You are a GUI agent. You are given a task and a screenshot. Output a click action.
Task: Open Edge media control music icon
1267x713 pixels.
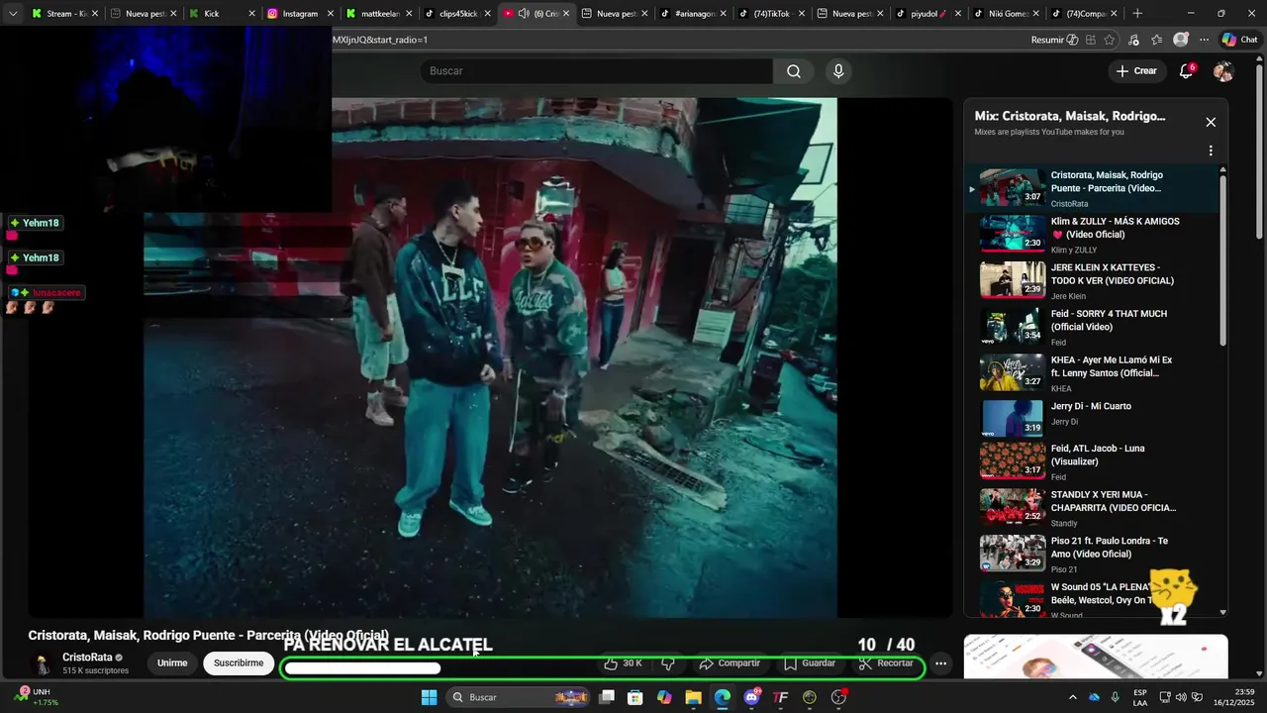(1133, 40)
